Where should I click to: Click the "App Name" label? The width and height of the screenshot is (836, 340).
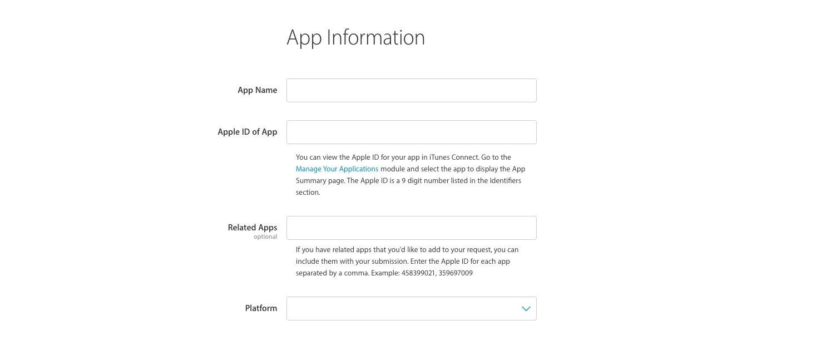point(257,90)
